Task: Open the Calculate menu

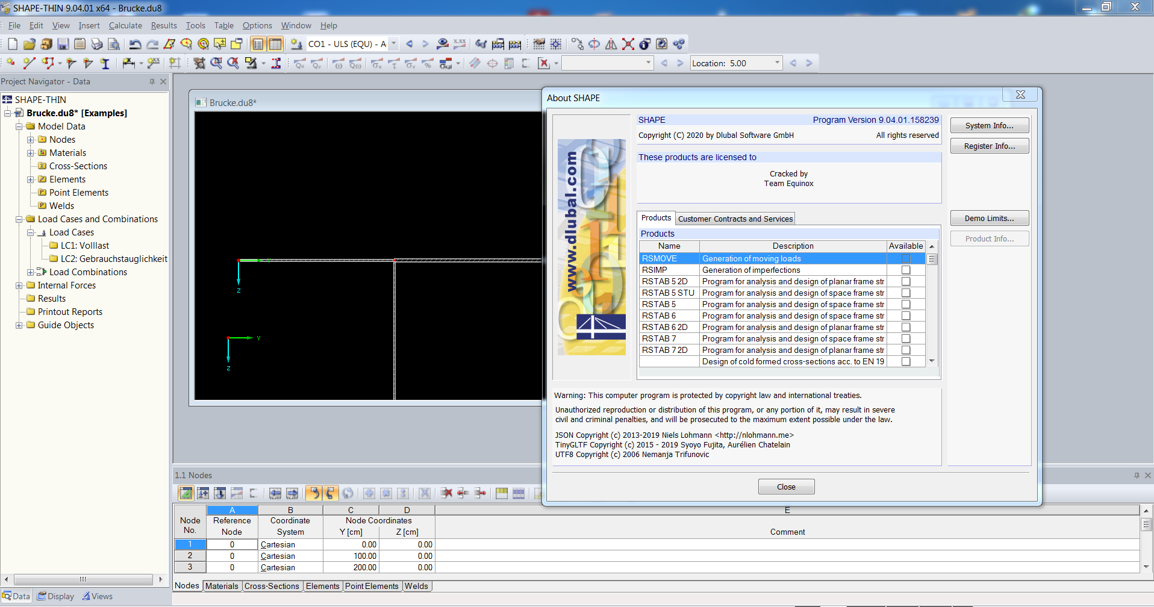Action: pos(125,25)
